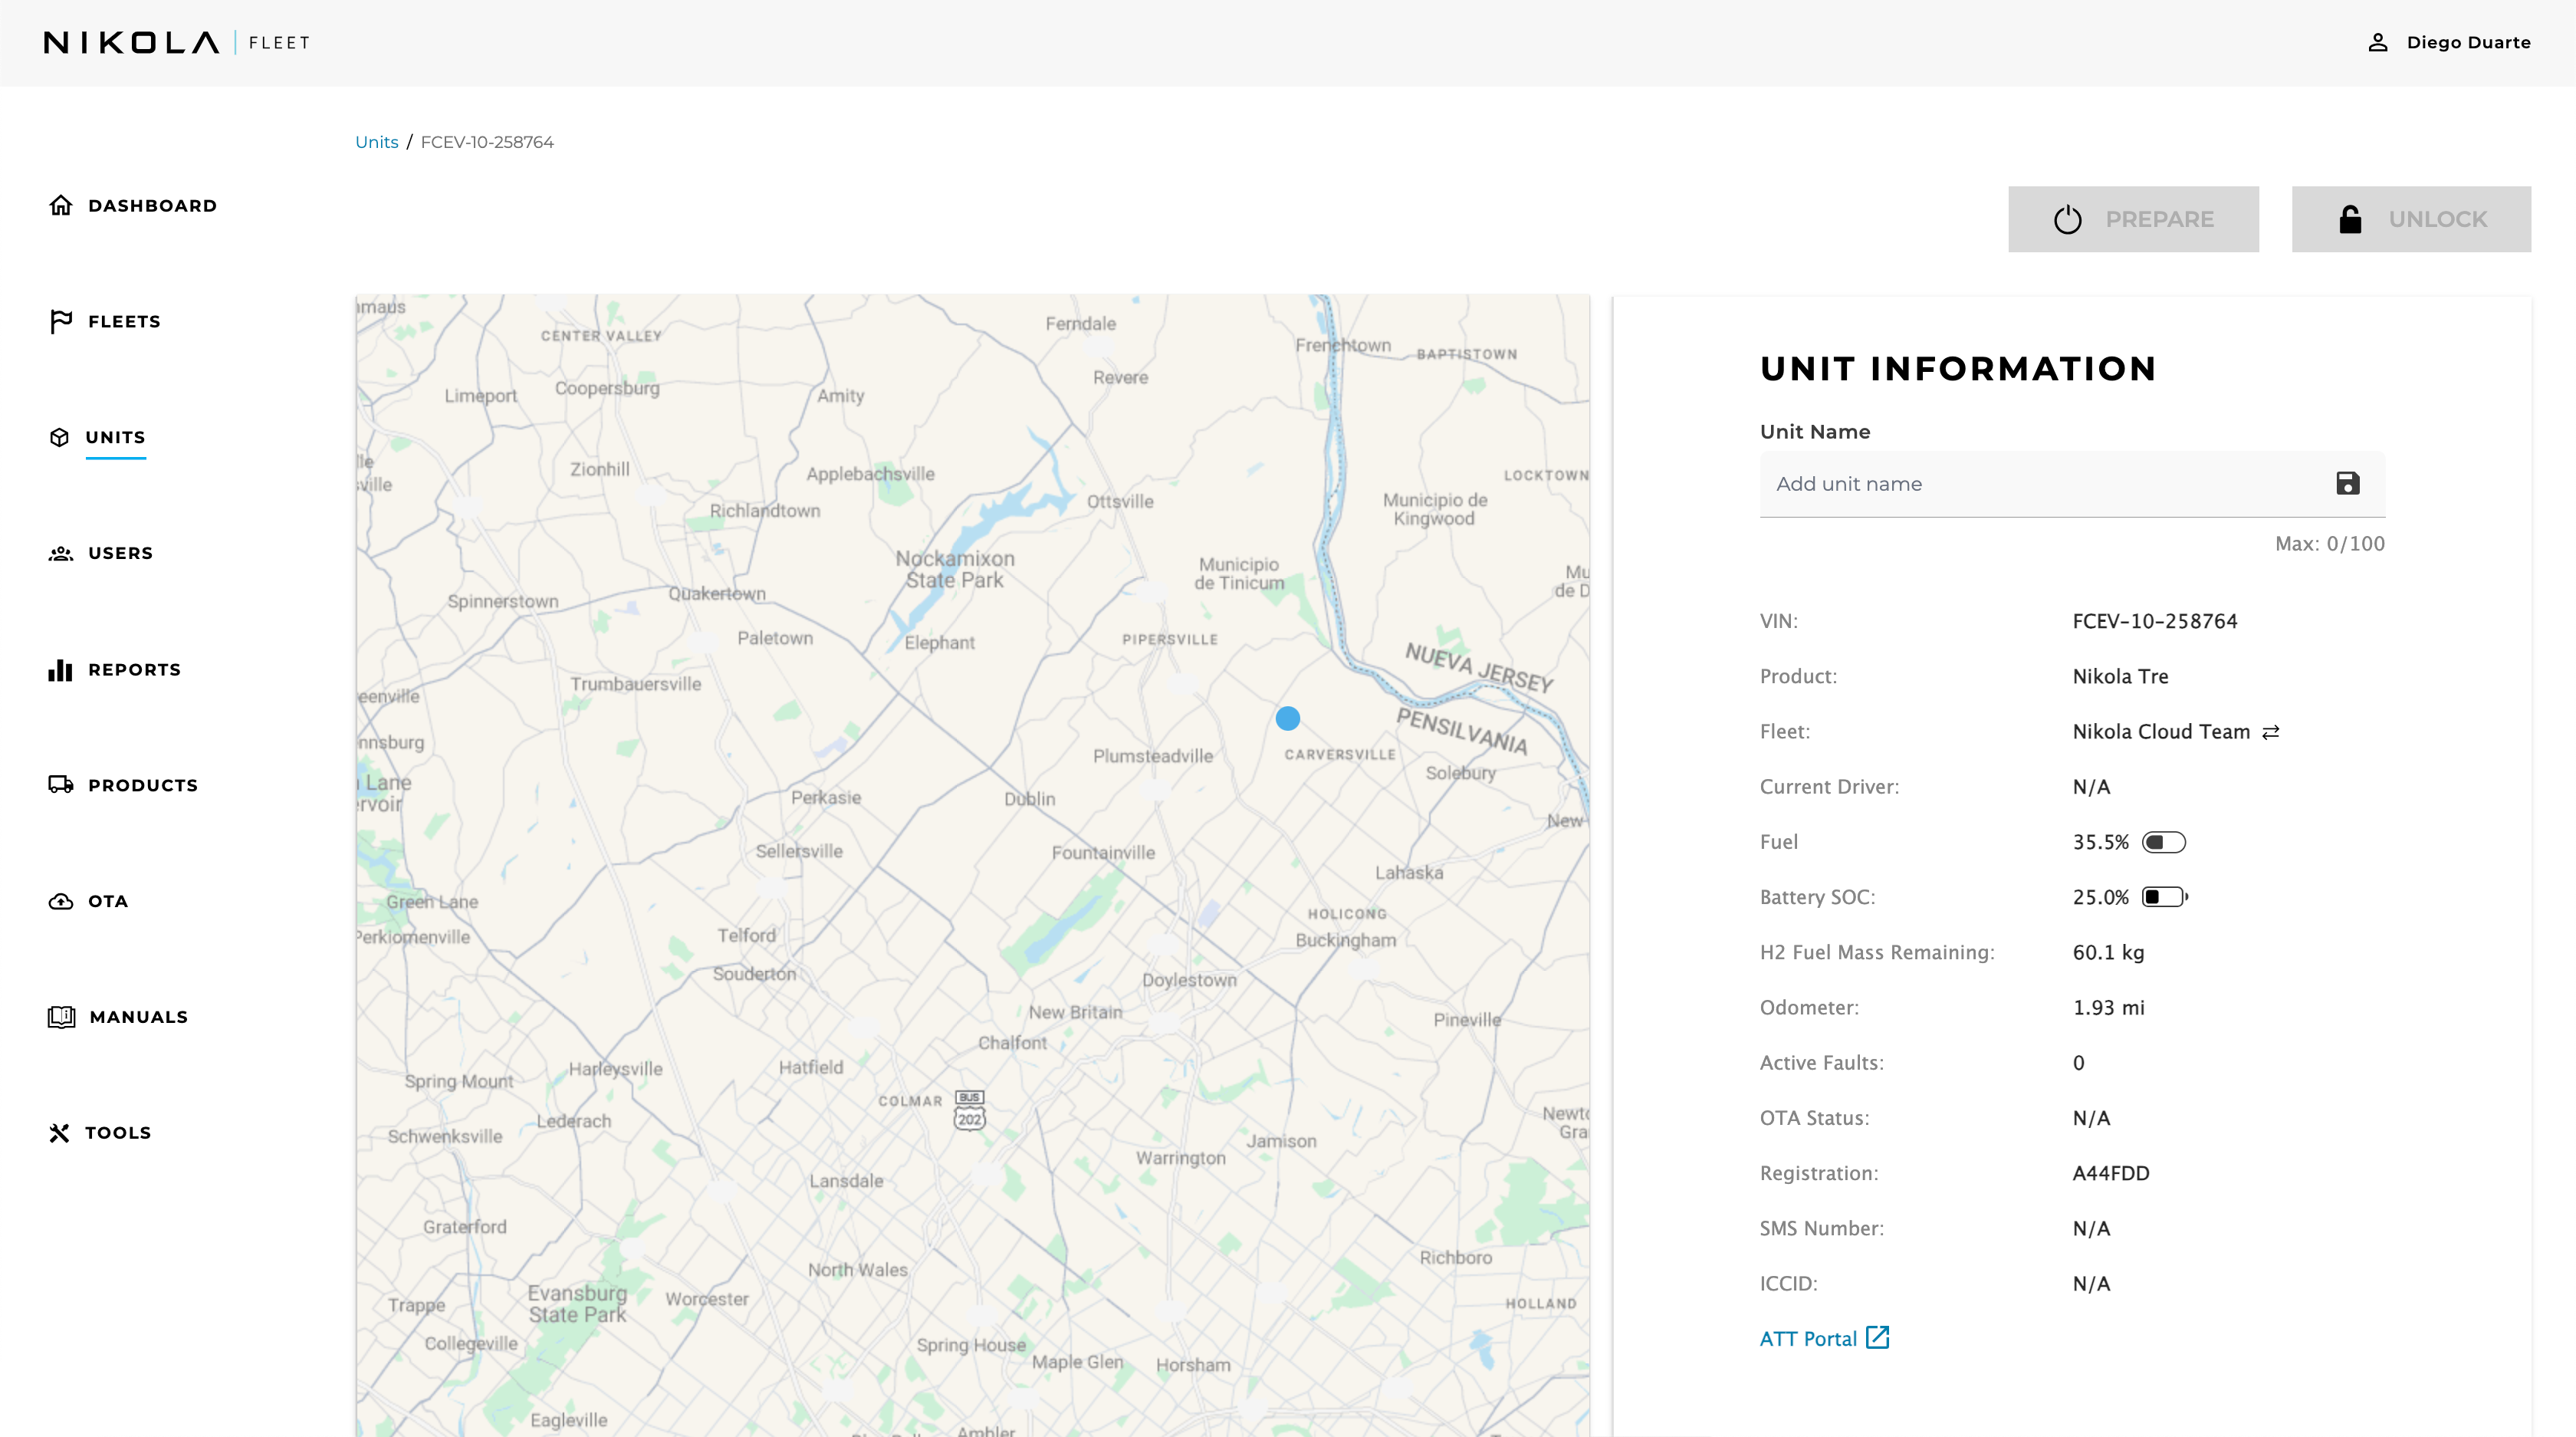Screen dimensions: 2576x1437
Task: Click the fleet transfer arrows icon
Action: tap(2271, 732)
